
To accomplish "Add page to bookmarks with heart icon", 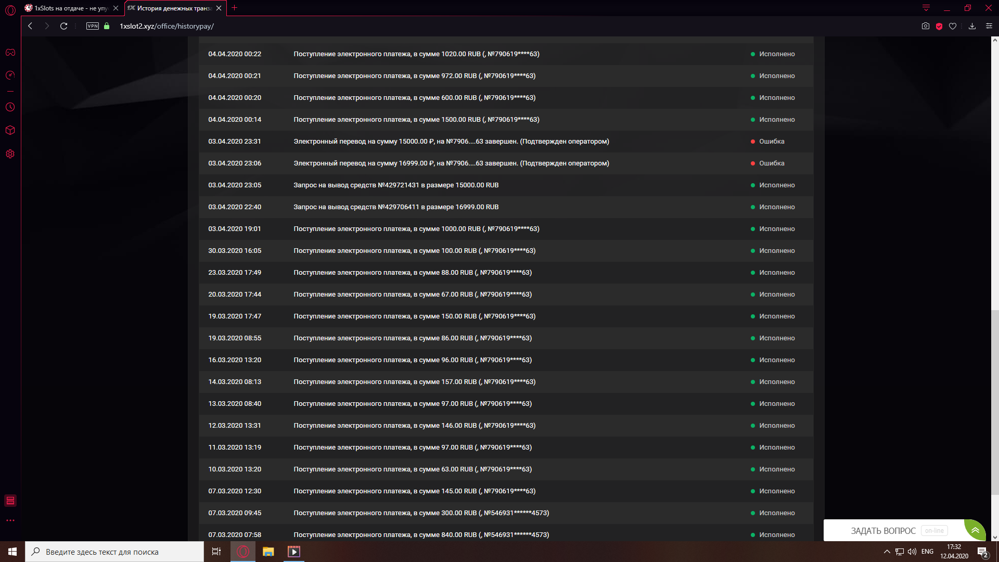I will [953, 26].
